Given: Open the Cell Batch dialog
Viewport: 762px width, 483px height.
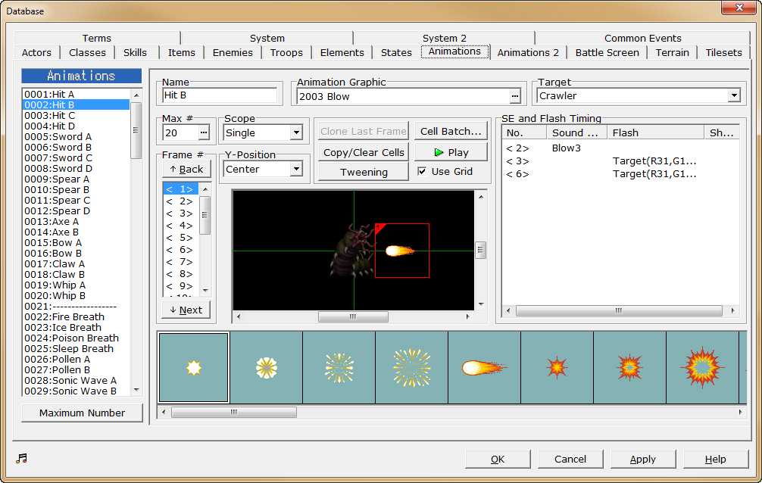Looking at the screenshot, I should point(450,130).
